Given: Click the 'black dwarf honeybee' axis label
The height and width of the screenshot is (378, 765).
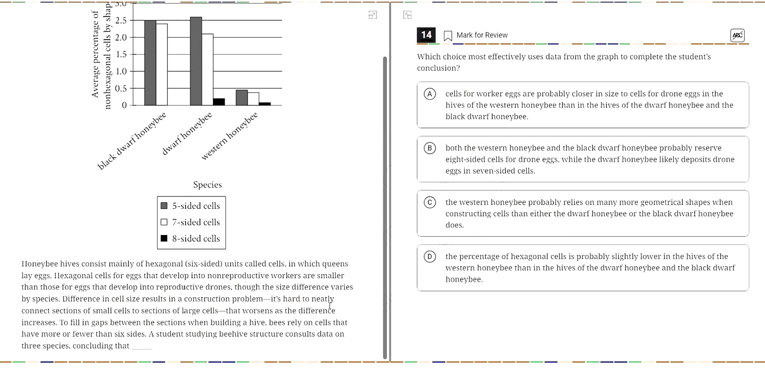Looking at the screenshot, I should tap(132, 141).
